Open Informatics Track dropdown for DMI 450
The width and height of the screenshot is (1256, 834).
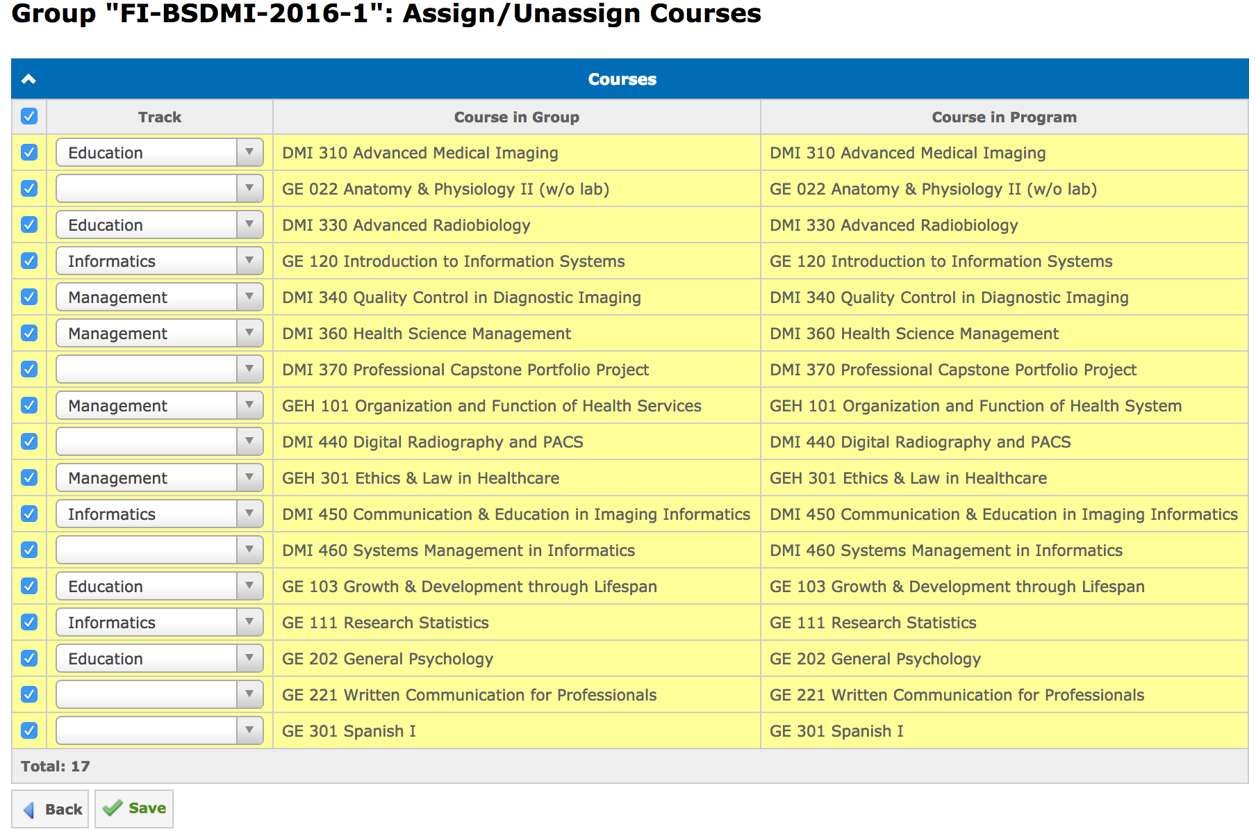pos(160,514)
